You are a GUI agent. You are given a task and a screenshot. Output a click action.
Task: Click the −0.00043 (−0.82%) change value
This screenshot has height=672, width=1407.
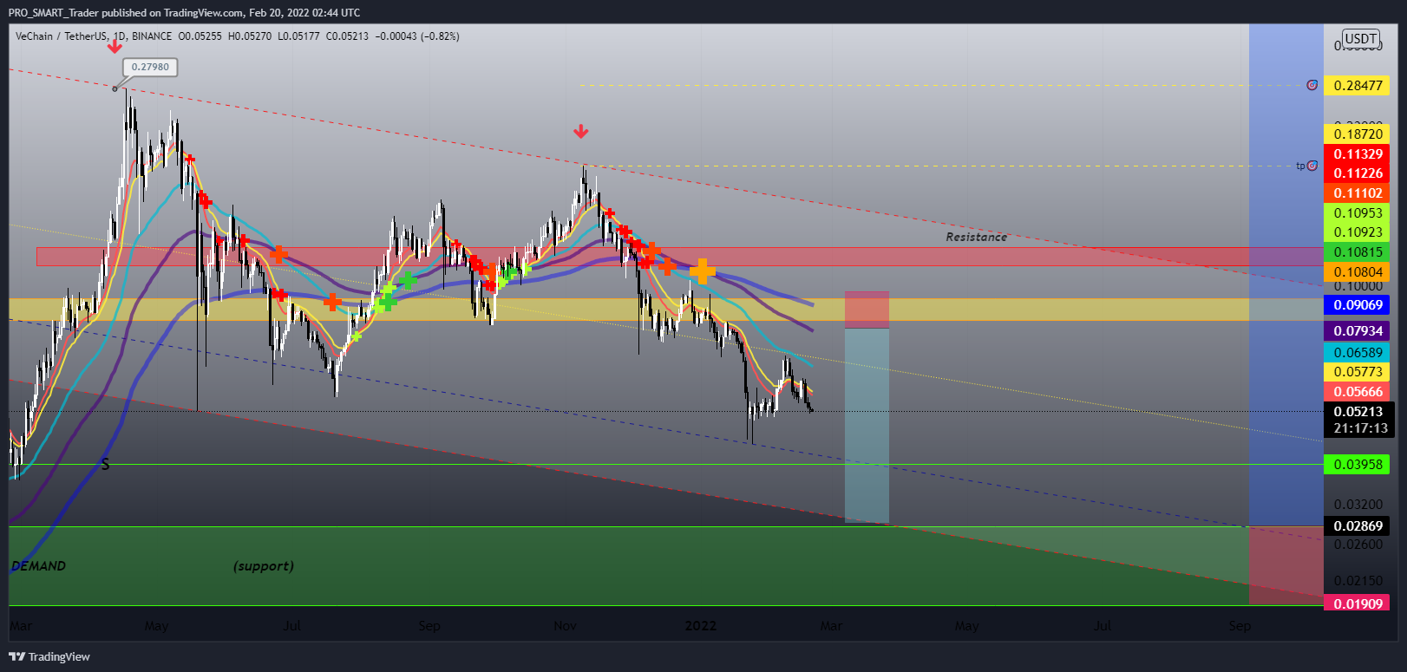click(417, 36)
